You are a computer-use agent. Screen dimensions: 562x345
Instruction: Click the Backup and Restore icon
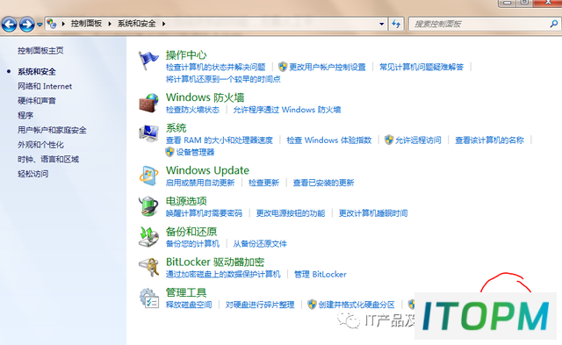(148, 237)
